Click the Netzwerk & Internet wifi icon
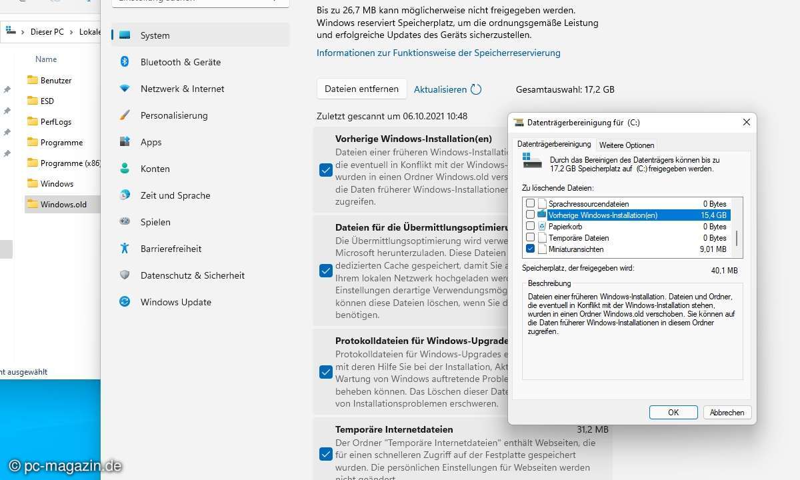The image size is (800, 480). pos(125,88)
